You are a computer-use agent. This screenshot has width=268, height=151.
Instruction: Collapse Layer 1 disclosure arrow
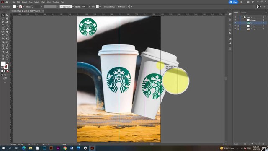(x=242, y=17)
